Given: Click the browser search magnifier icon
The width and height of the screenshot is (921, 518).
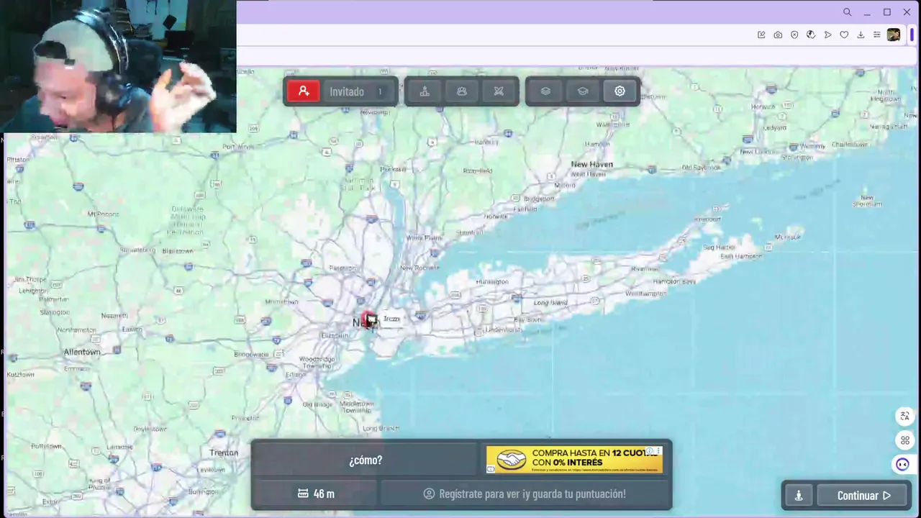Looking at the screenshot, I should (x=847, y=12).
